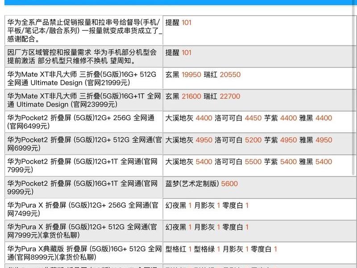The width and height of the screenshot is (357, 268).
Task: Click 提醒 101 in the first row
Action: pos(178,23)
